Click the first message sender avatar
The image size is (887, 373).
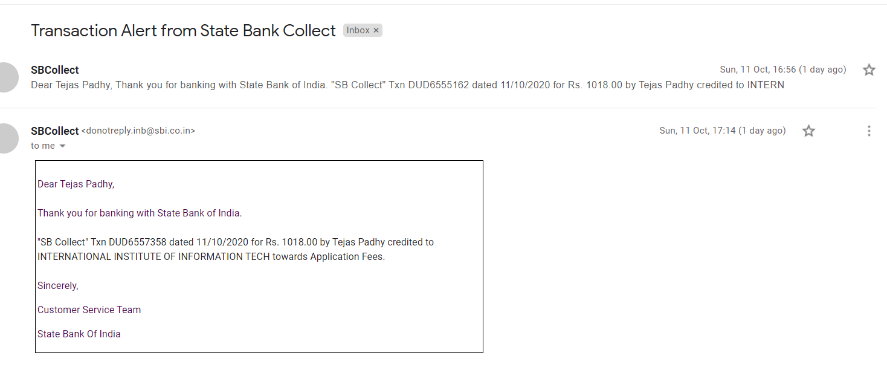click(7, 77)
